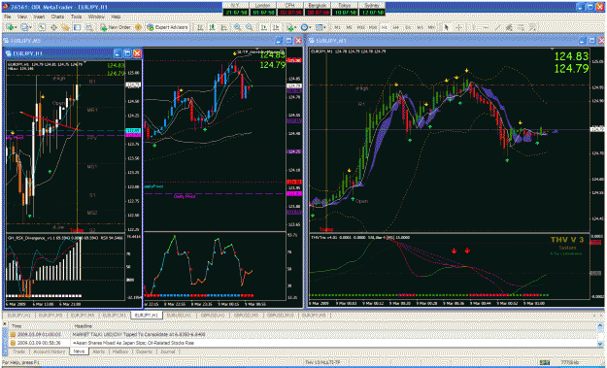Select the M5 timeframe button
607x368 pixels.
coord(350,27)
